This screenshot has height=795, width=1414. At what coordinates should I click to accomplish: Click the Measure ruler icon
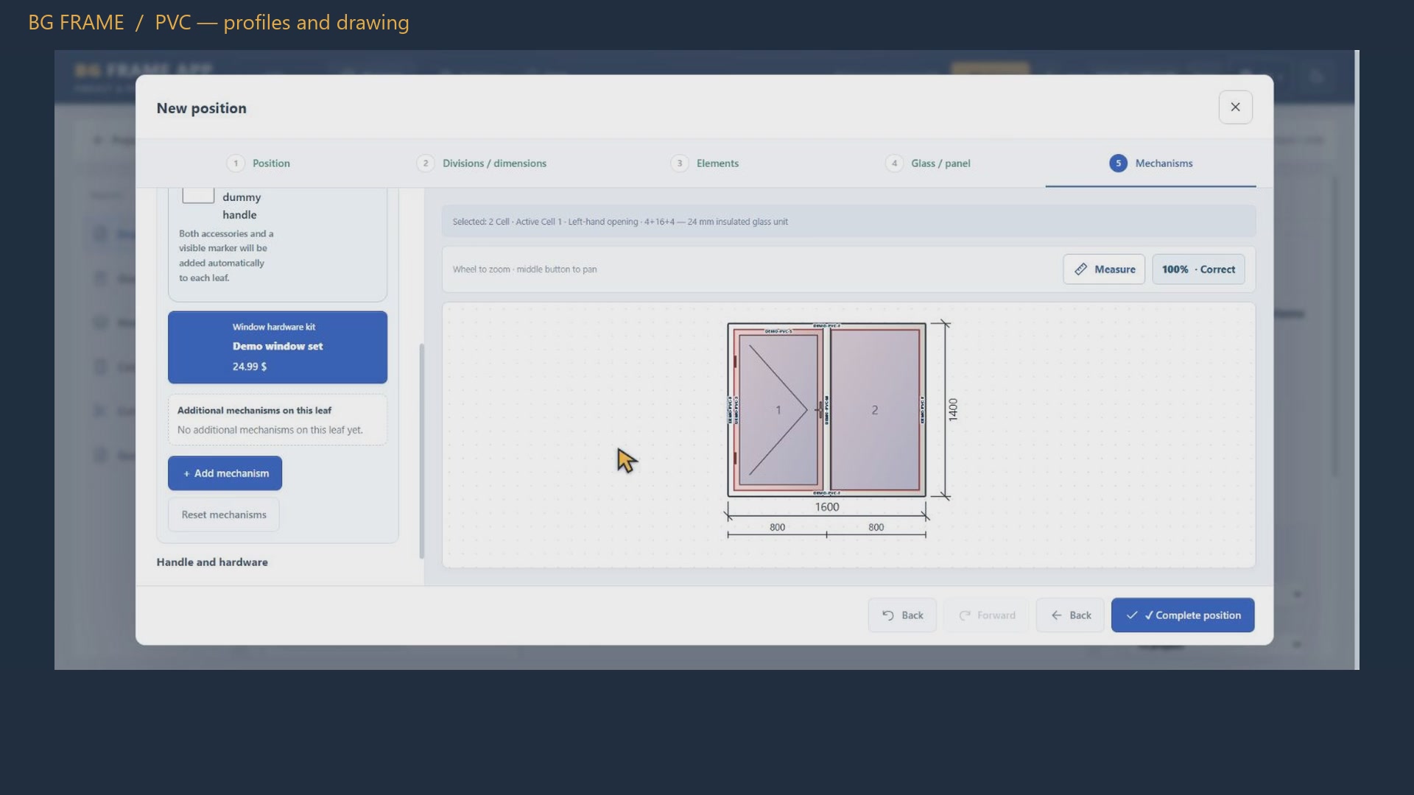tap(1080, 269)
